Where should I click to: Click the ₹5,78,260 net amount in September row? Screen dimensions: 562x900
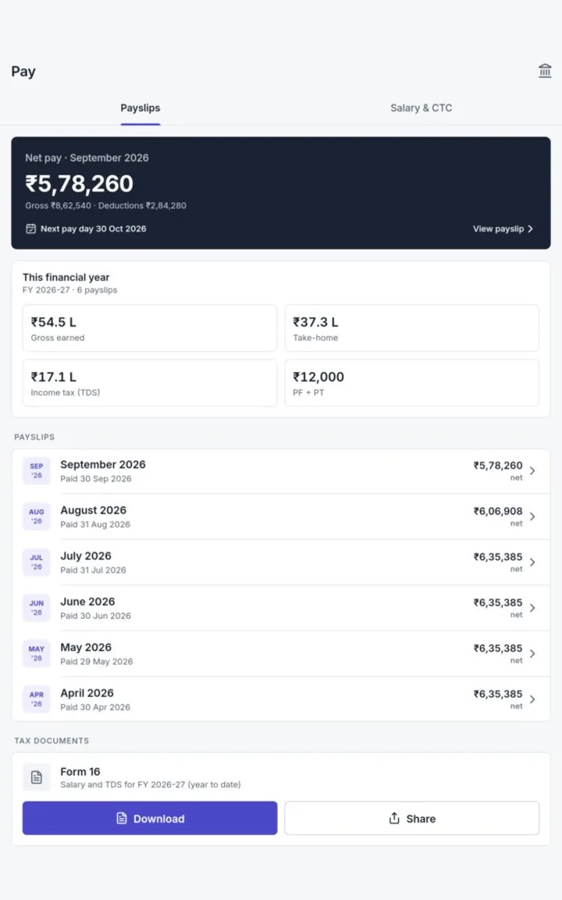(x=498, y=466)
